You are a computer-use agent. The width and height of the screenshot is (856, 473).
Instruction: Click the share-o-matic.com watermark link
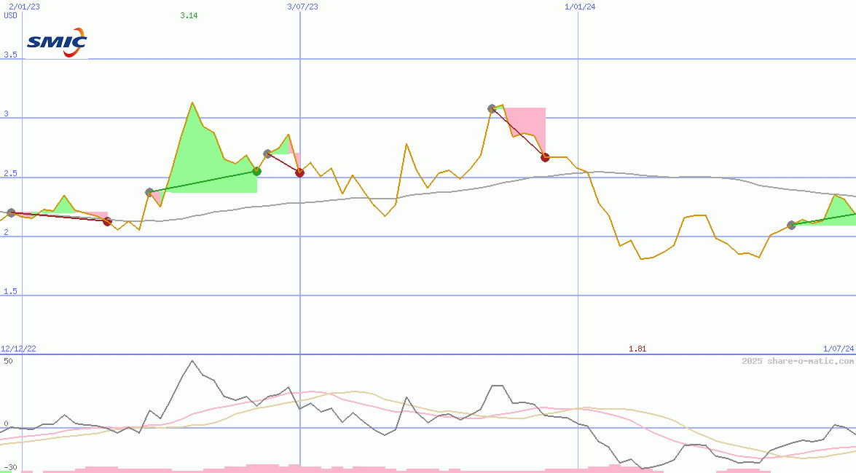(x=798, y=361)
